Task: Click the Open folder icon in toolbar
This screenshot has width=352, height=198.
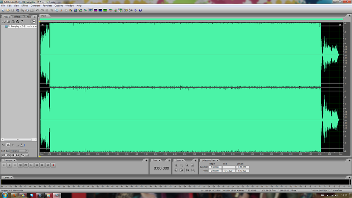Action: tap(9, 10)
